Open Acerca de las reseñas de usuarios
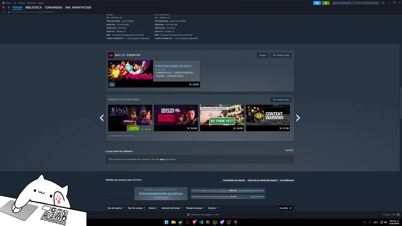402x226 pixels. [x=262, y=180]
